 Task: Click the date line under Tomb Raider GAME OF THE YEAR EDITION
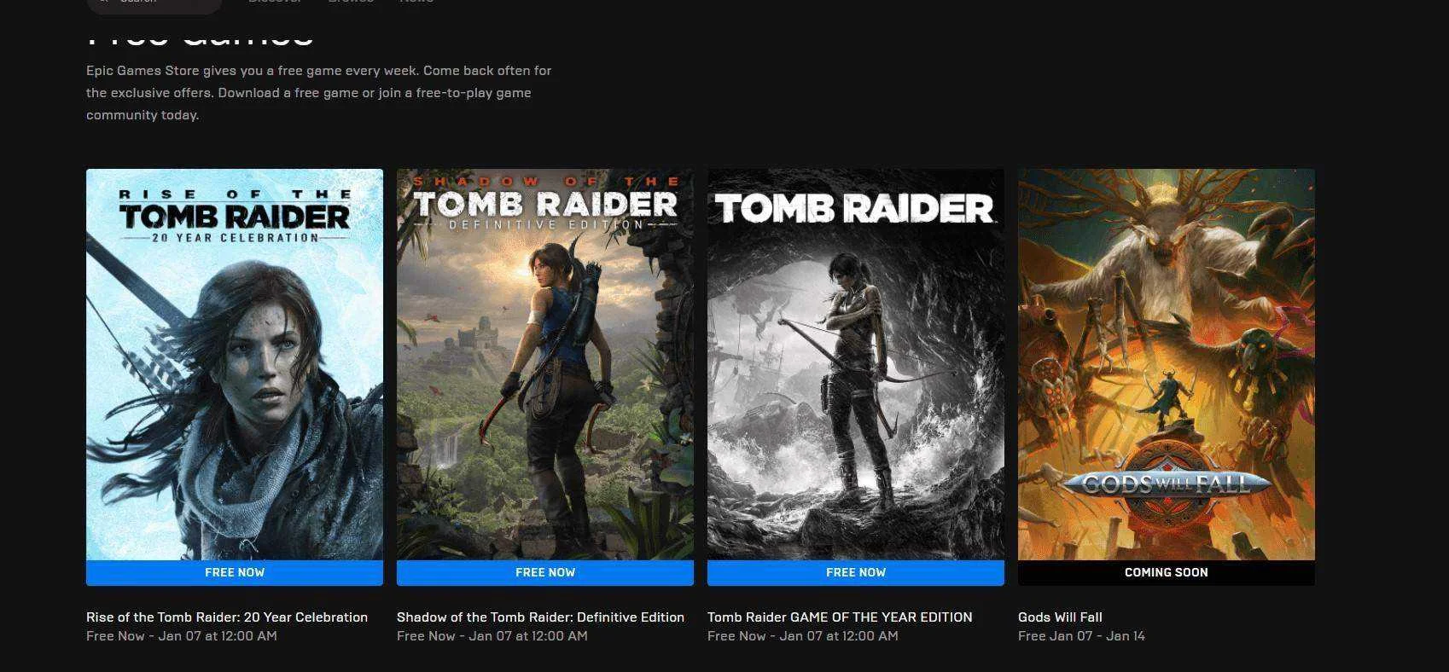[803, 636]
